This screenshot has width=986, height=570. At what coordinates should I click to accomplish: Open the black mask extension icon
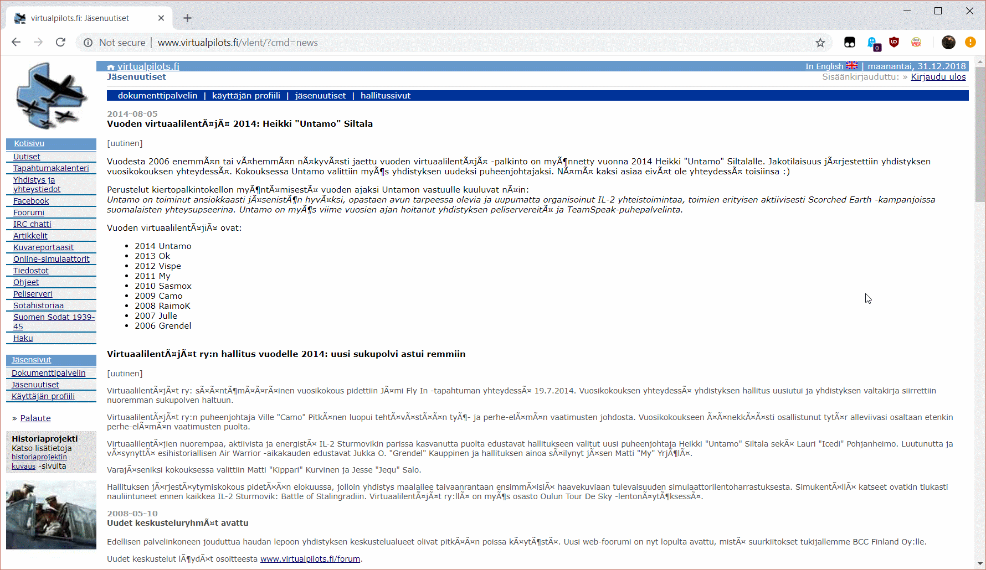click(x=850, y=43)
